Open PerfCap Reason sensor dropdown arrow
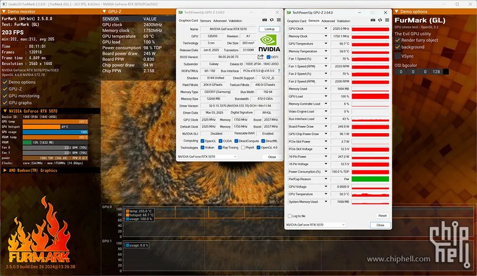The height and width of the screenshot is (276, 477). 326,179
